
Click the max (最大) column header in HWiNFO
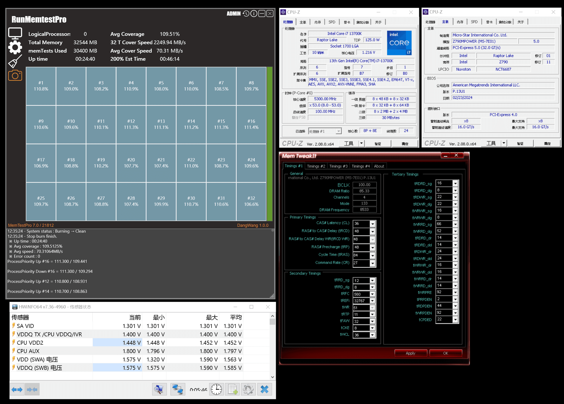211,317
